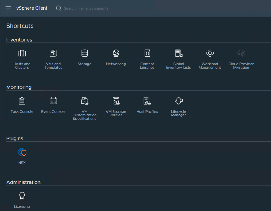Screen dimensions: 271x211
Task: Open VM Customization Specifications
Action: pyautogui.click(x=85, y=101)
